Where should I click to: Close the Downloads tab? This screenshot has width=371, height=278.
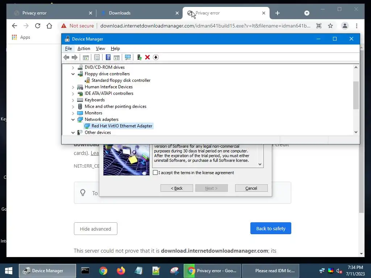[177, 13]
